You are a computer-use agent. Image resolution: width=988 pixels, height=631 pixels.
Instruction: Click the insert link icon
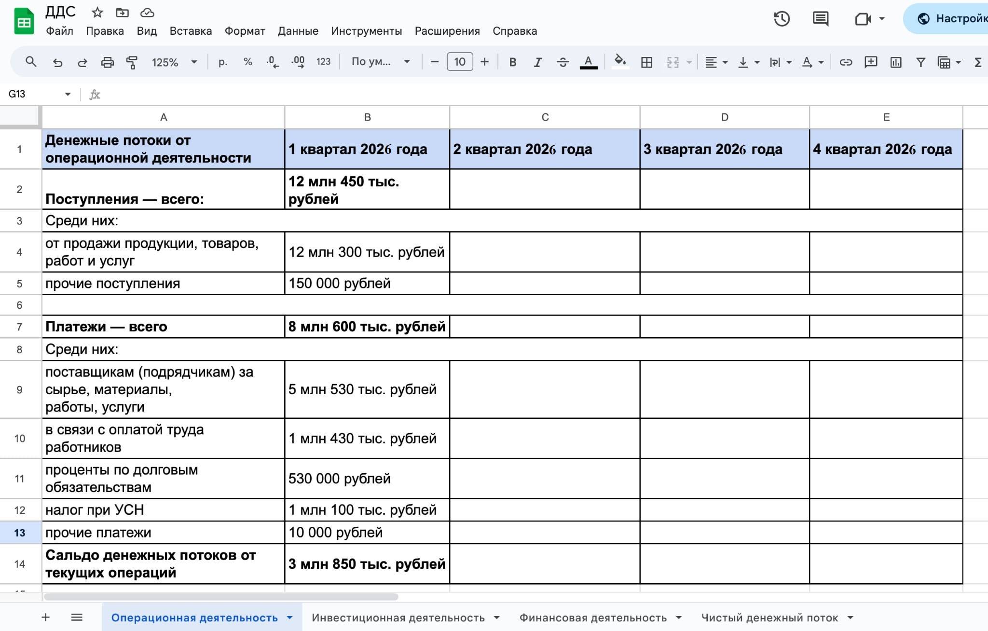pyautogui.click(x=846, y=62)
